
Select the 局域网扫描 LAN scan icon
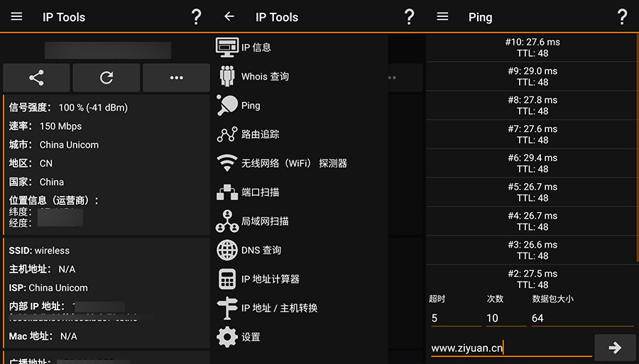click(x=227, y=221)
